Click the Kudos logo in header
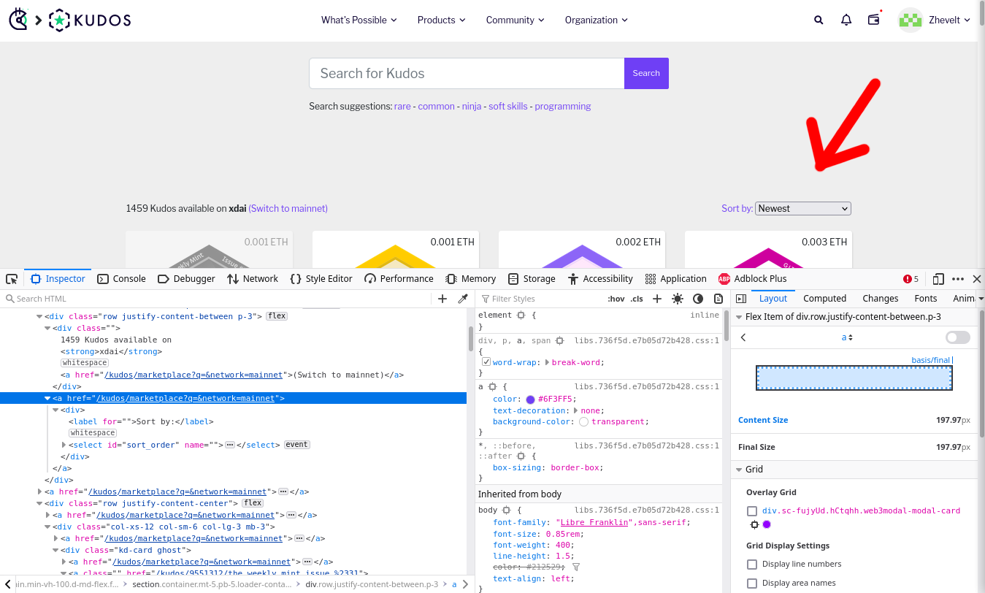The image size is (985, 593). [x=90, y=20]
